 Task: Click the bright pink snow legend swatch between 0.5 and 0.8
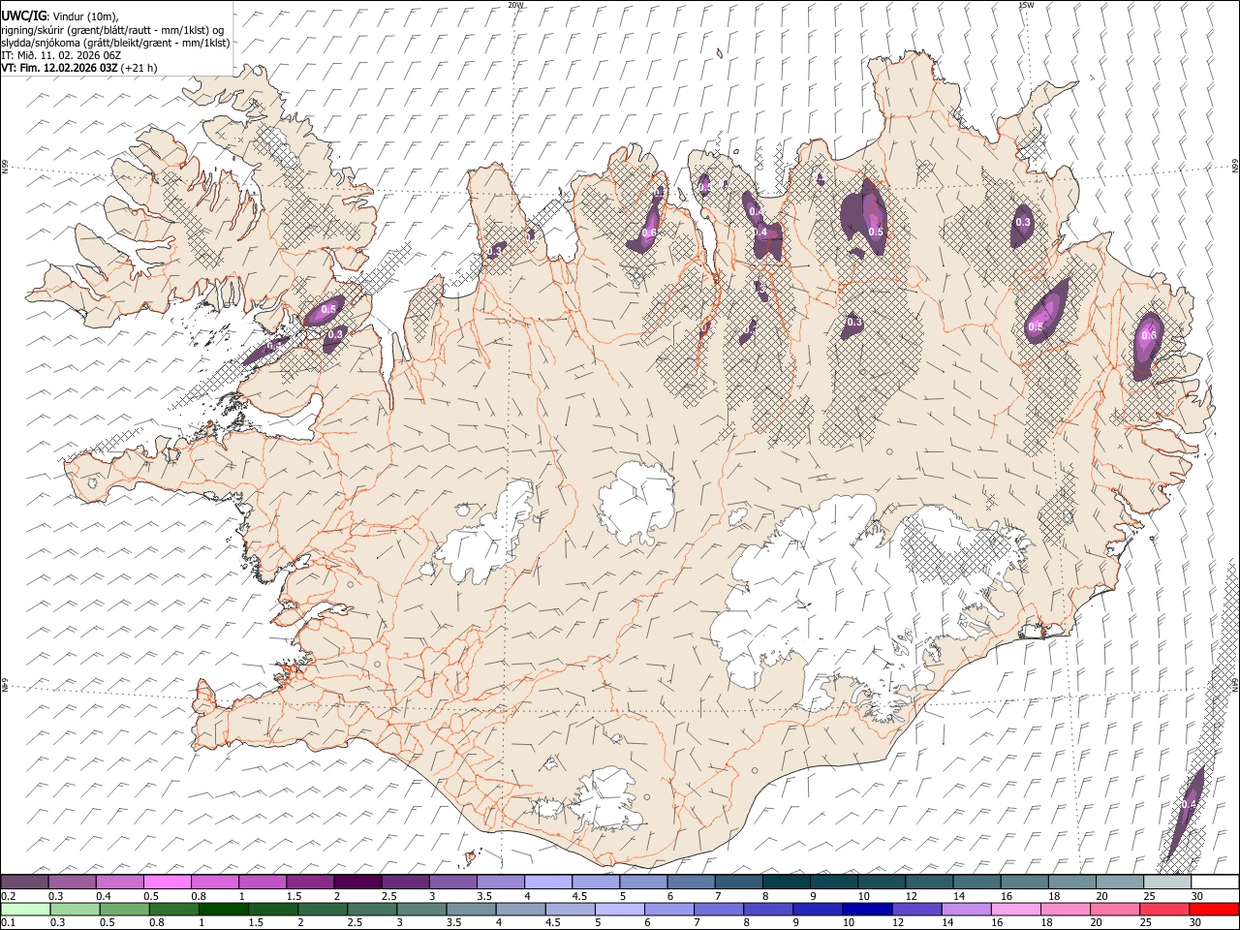tap(168, 882)
